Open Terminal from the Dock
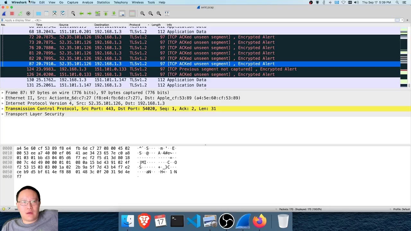Screen dimensions: 411x231 (177, 221)
